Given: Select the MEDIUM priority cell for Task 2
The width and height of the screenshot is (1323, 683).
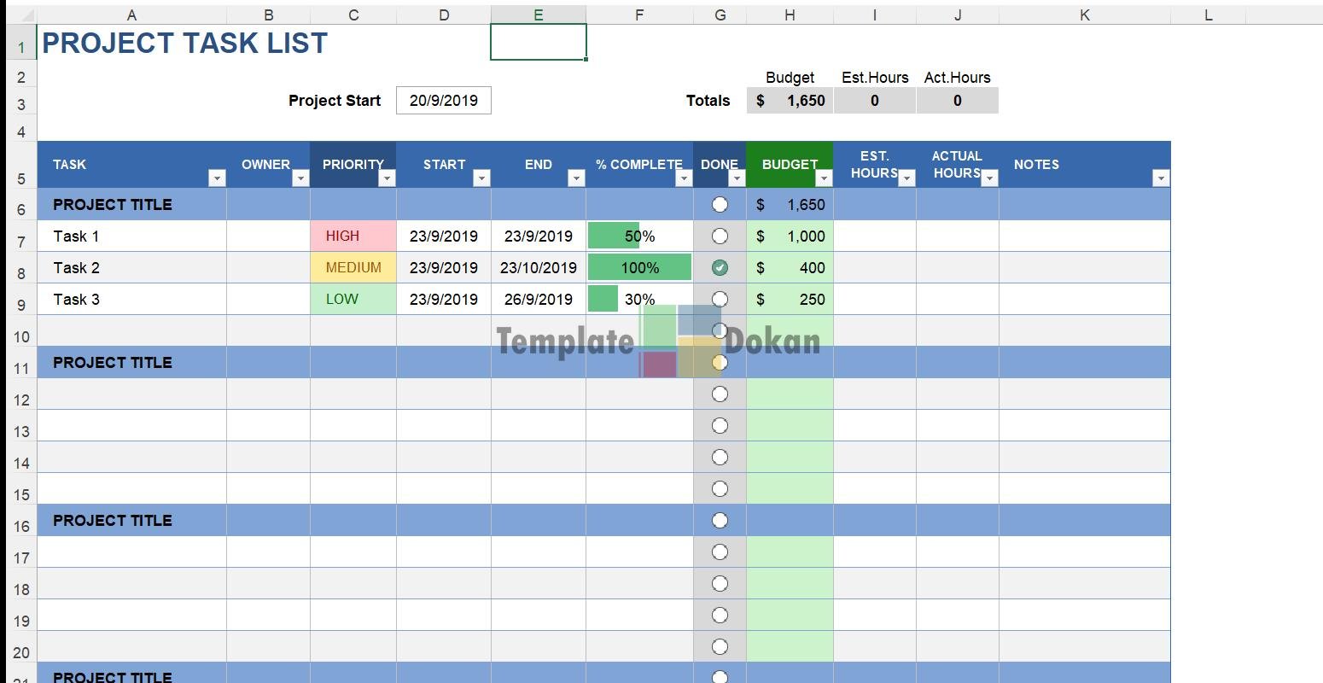Looking at the screenshot, I should click(353, 267).
